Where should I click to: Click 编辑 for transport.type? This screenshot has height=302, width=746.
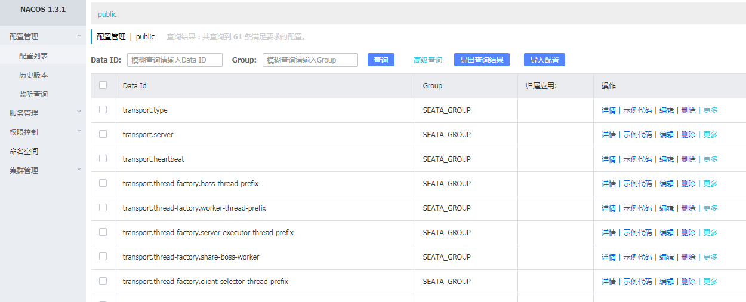pyautogui.click(x=667, y=110)
